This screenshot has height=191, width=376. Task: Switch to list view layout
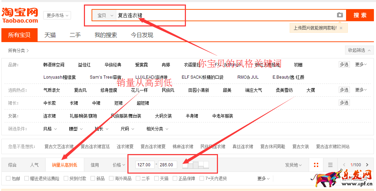(330, 165)
